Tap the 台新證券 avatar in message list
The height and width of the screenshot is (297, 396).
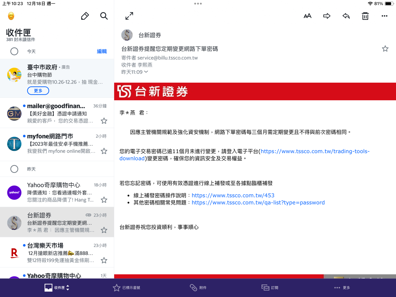coord(14,223)
